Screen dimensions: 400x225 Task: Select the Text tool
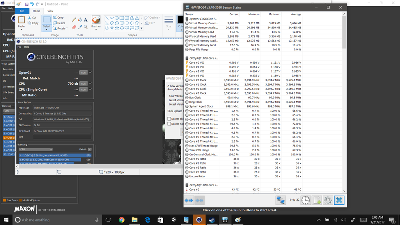click(86, 20)
